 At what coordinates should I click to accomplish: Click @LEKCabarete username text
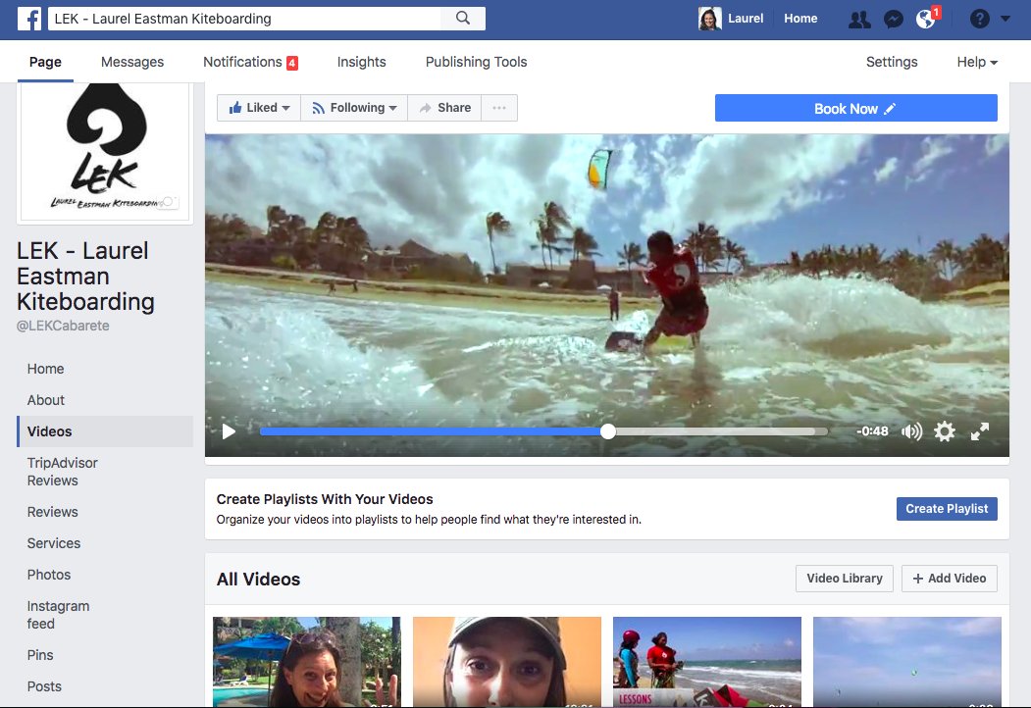(63, 326)
